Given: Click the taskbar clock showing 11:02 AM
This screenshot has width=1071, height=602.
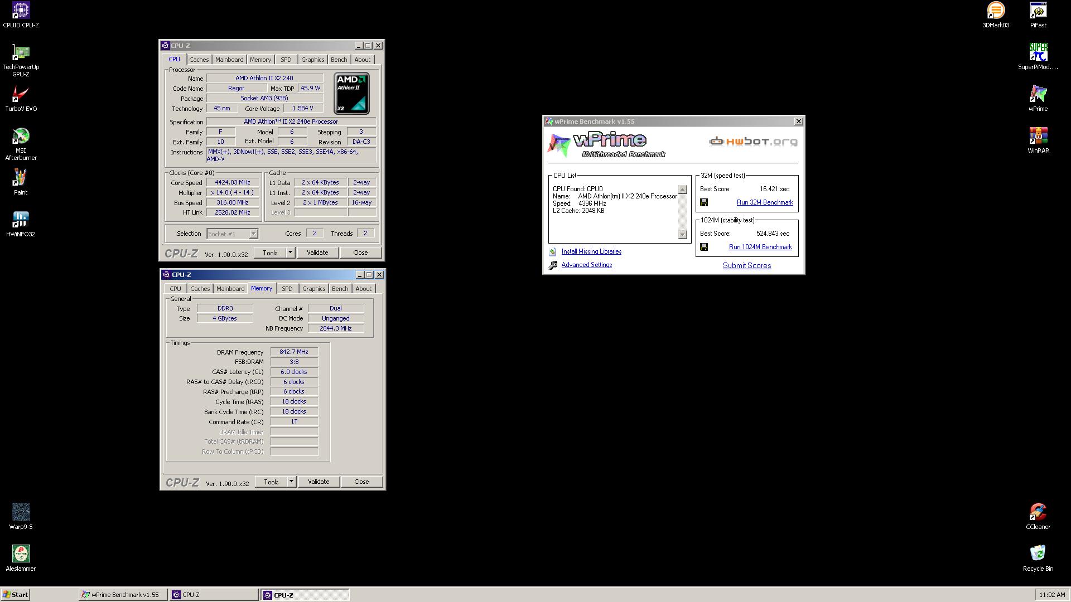Looking at the screenshot, I should click(x=1052, y=595).
